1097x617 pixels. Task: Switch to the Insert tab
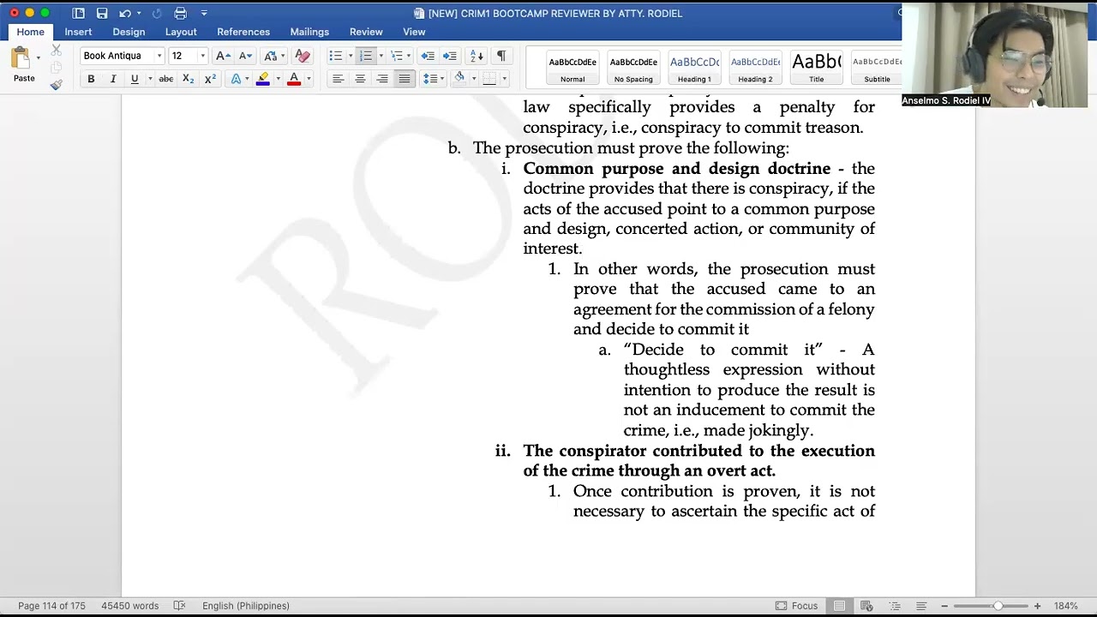(x=78, y=32)
